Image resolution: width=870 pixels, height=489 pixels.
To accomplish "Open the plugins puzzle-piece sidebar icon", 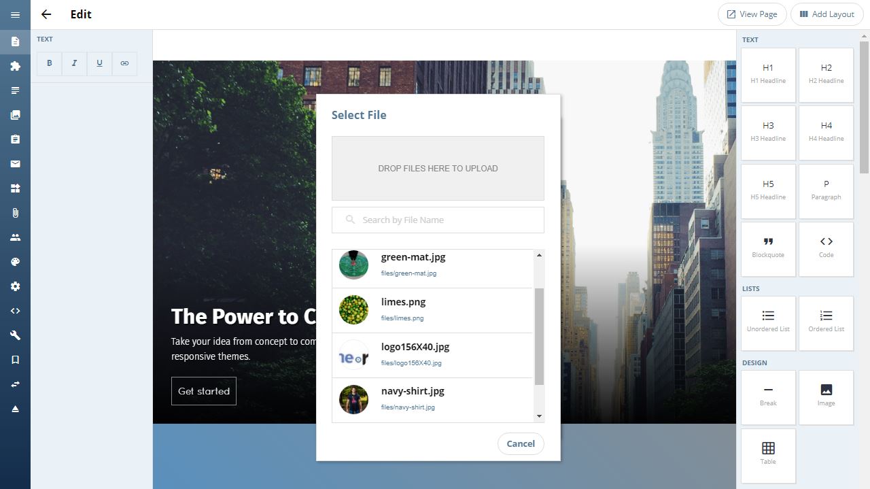I will coord(15,66).
